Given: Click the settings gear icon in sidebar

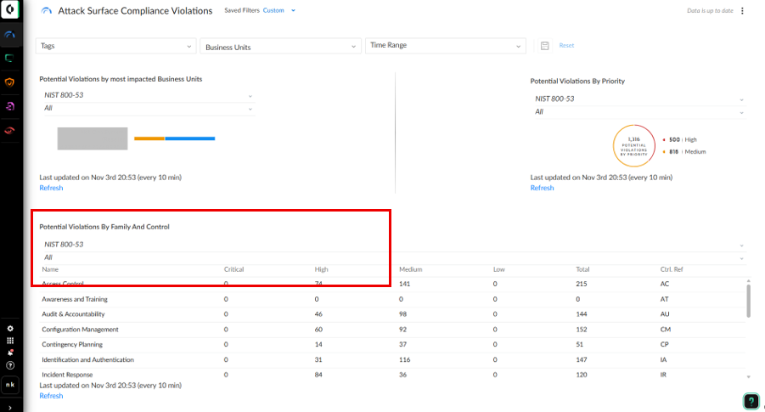Looking at the screenshot, I should pos(9,328).
